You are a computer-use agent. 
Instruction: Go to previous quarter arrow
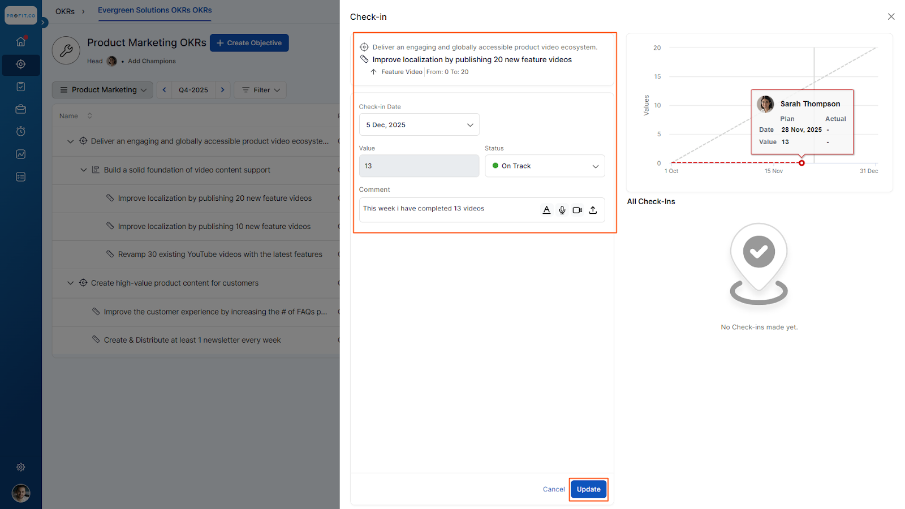165,90
